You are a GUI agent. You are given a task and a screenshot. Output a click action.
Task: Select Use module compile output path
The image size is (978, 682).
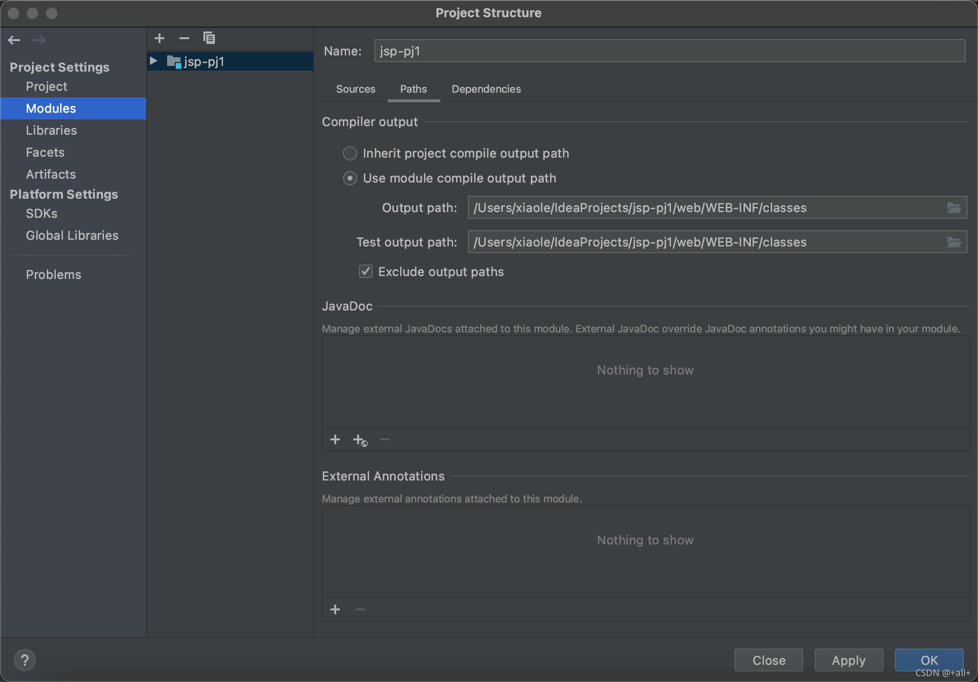350,178
